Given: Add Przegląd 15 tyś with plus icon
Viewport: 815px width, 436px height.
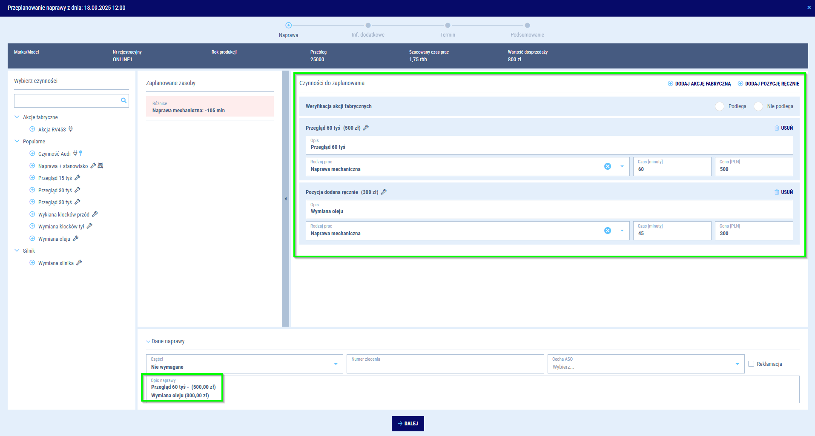Looking at the screenshot, I should [x=32, y=178].
